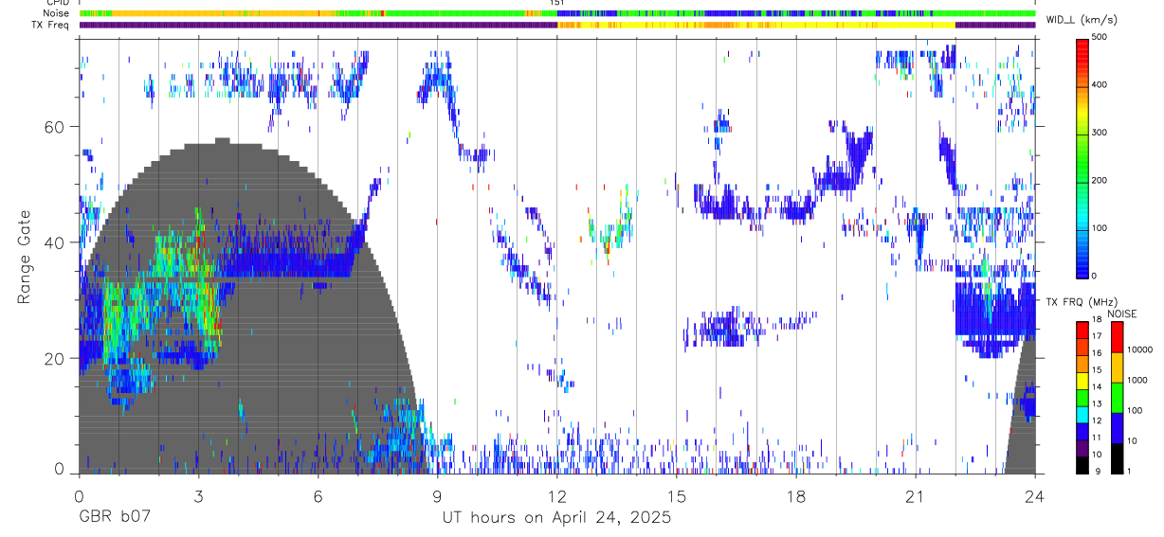1164x537 pixels.
Task: Click the 14 MHz tick in TX legend
Action: 1098,388
